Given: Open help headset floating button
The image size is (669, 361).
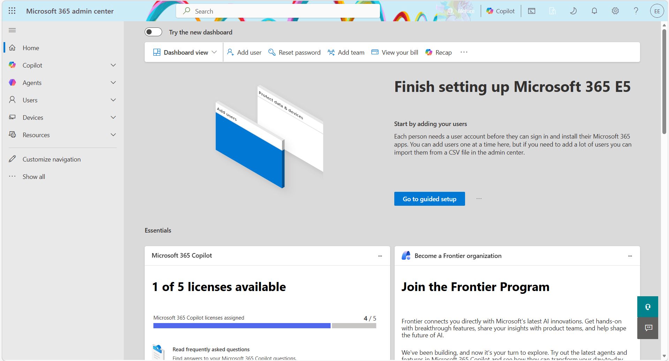Looking at the screenshot, I should [x=648, y=307].
